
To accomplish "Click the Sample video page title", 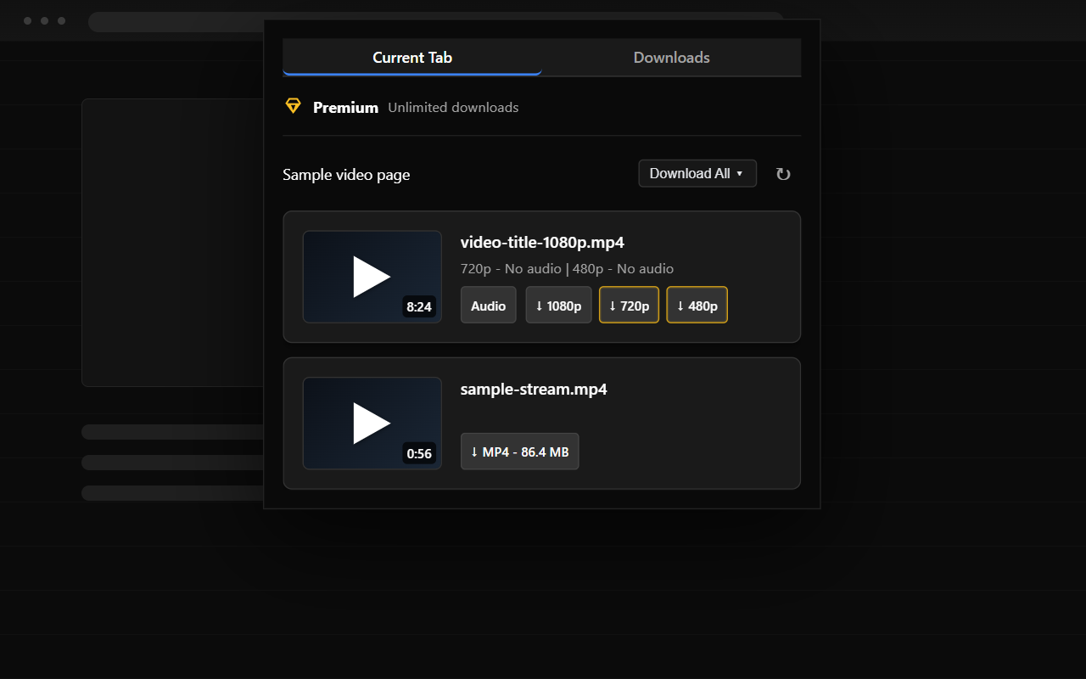I will [x=346, y=175].
